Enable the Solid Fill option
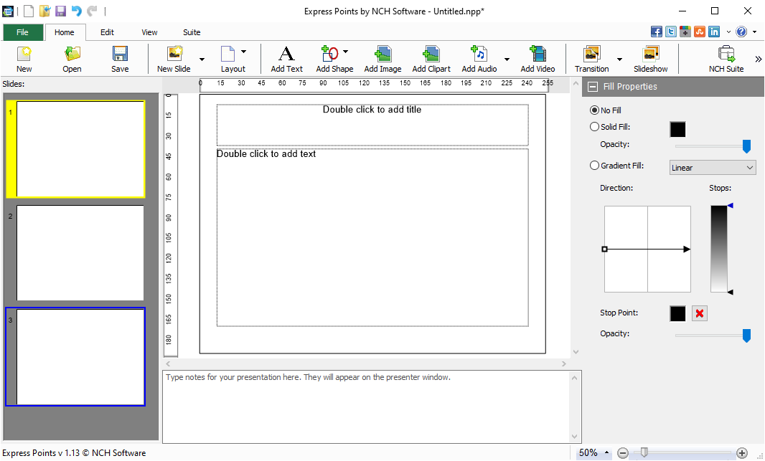 click(594, 127)
